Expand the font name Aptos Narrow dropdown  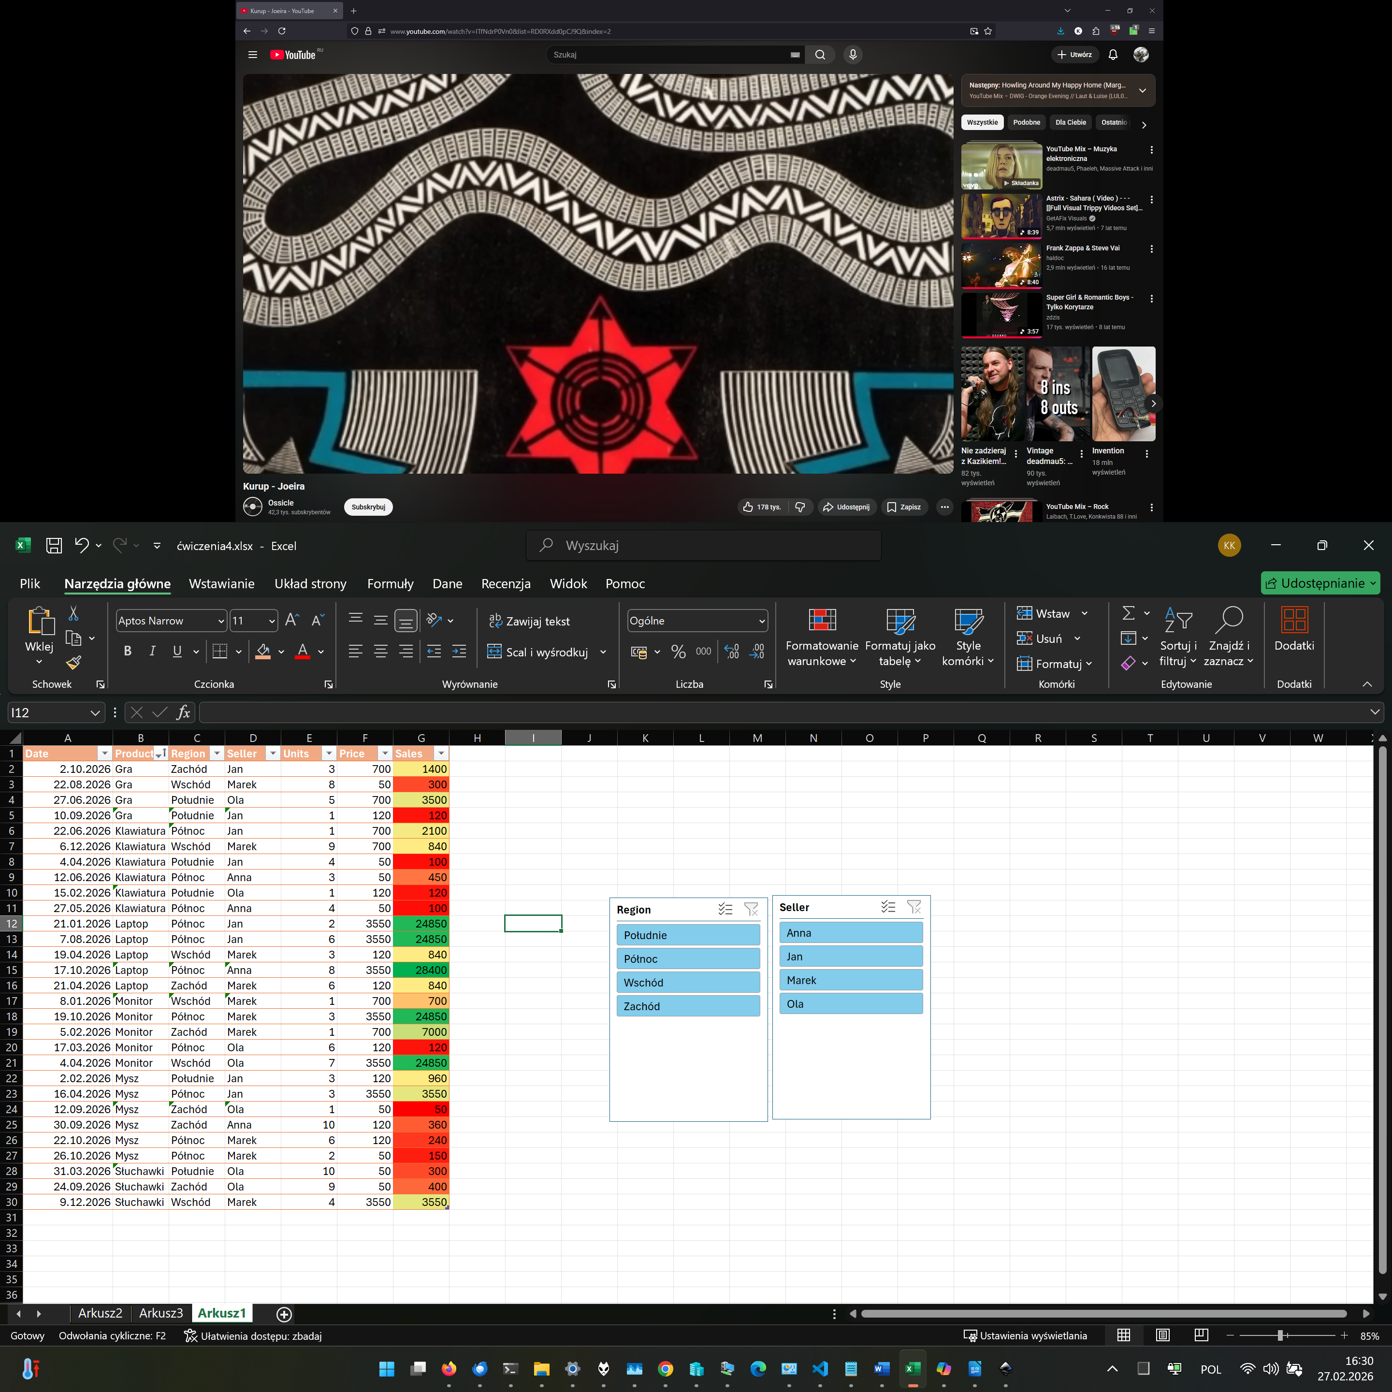[x=221, y=621]
